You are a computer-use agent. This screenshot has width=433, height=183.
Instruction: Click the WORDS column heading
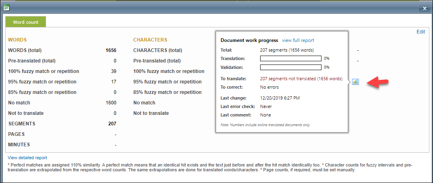tap(17, 40)
